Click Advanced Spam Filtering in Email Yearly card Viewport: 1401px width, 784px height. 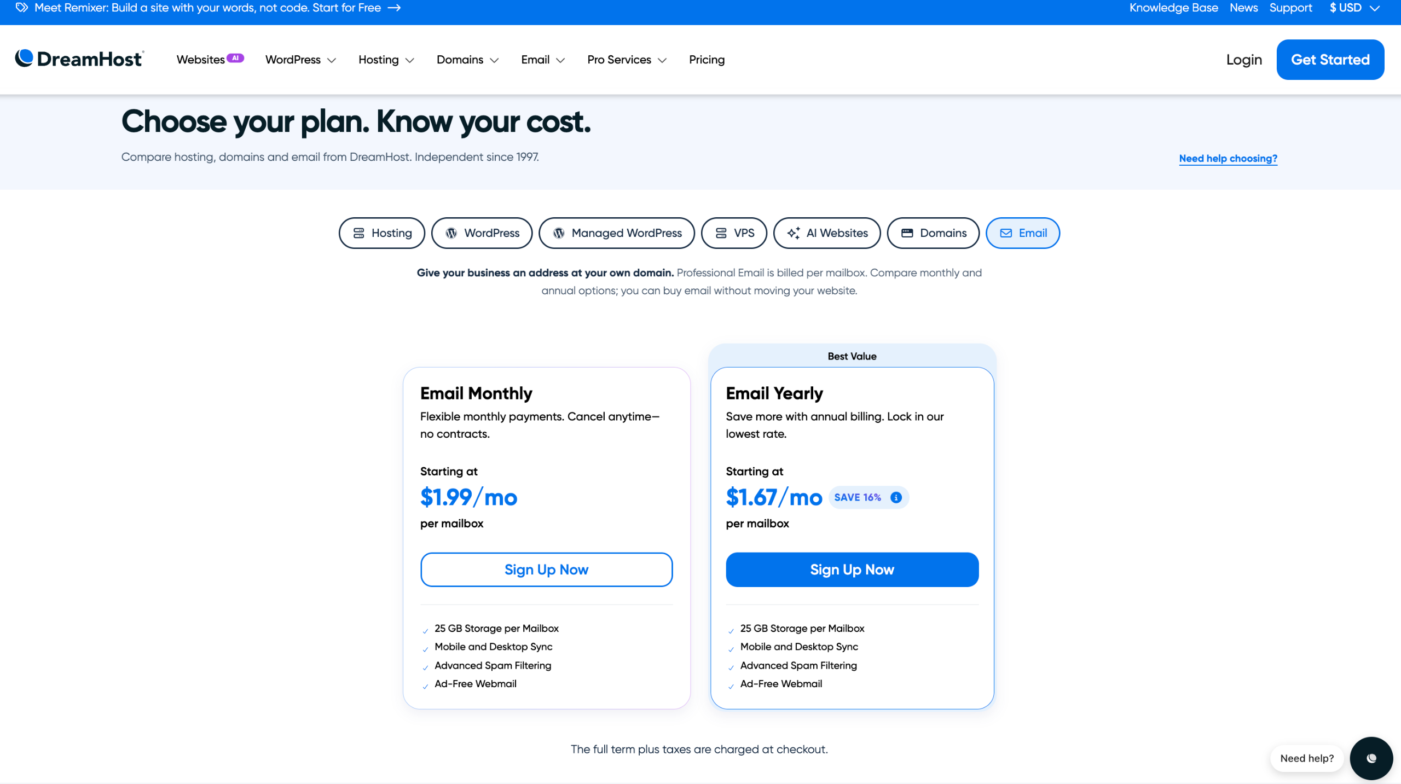799,665
